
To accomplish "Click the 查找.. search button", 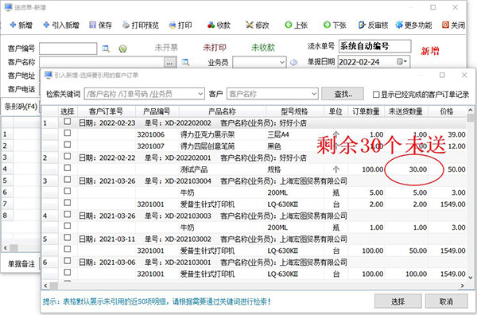I will click(x=343, y=94).
